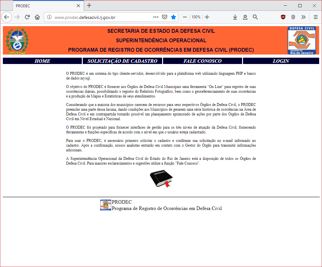The width and height of the screenshot is (322, 267).
Task: Minimize the browser window
Action: [285, 6]
